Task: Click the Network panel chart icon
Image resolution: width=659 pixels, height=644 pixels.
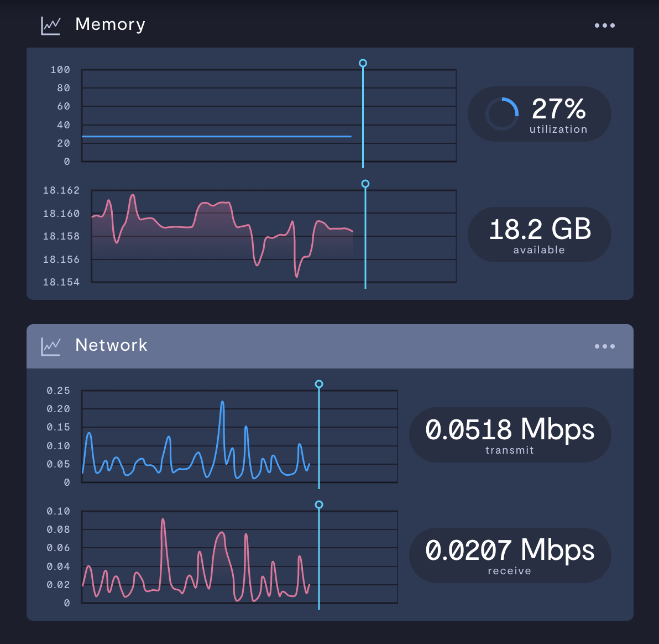Action: [51, 346]
